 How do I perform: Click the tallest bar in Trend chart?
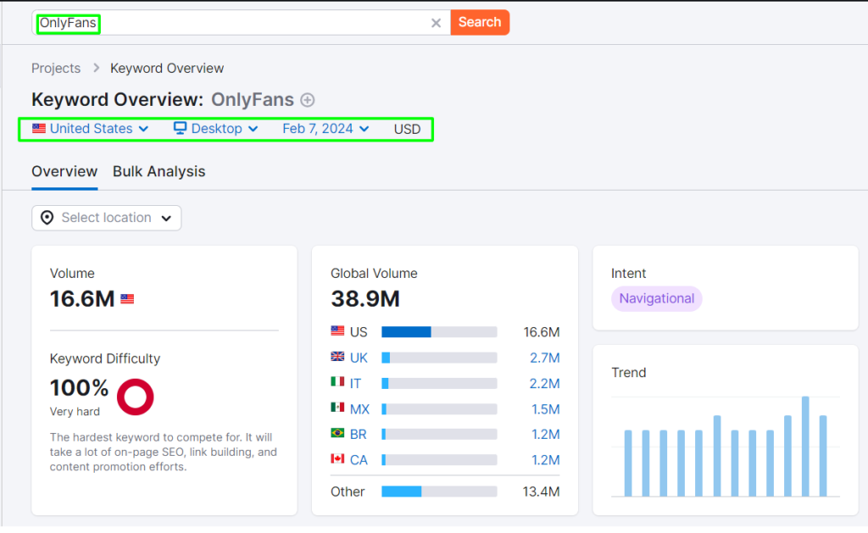805,446
